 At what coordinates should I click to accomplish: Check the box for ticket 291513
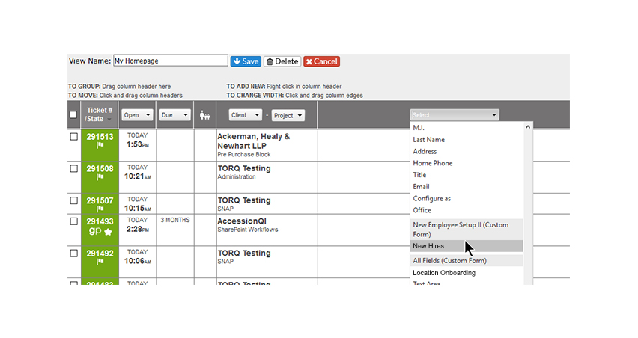[x=73, y=137]
